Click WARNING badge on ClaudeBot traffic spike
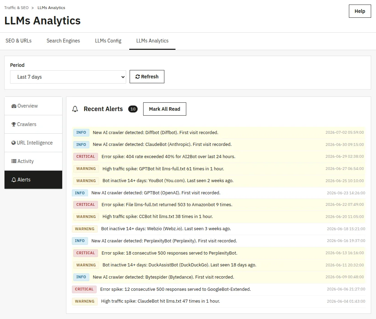The width and height of the screenshot is (376, 319). click(85, 301)
